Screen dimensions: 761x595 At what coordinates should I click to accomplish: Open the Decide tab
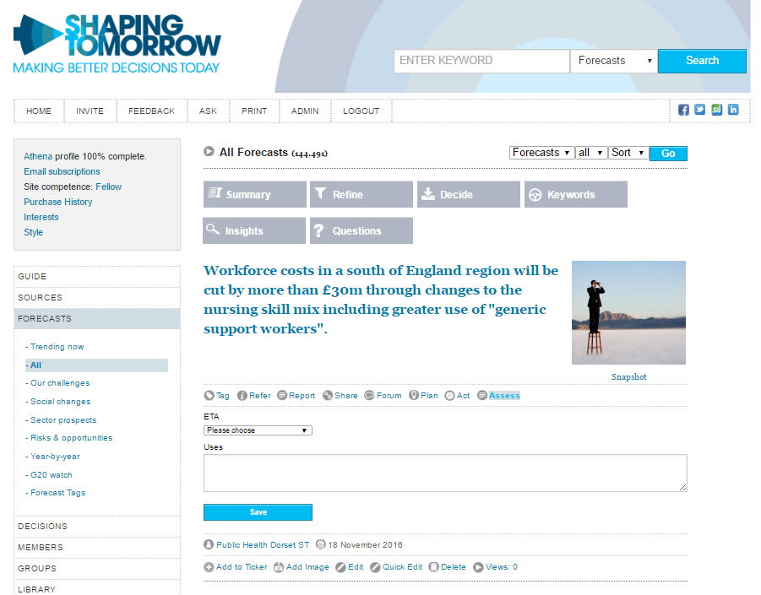pos(469,194)
